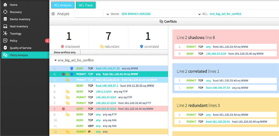
Task: Expand the Analyze section arrow
Action: (x=53, y=14)
